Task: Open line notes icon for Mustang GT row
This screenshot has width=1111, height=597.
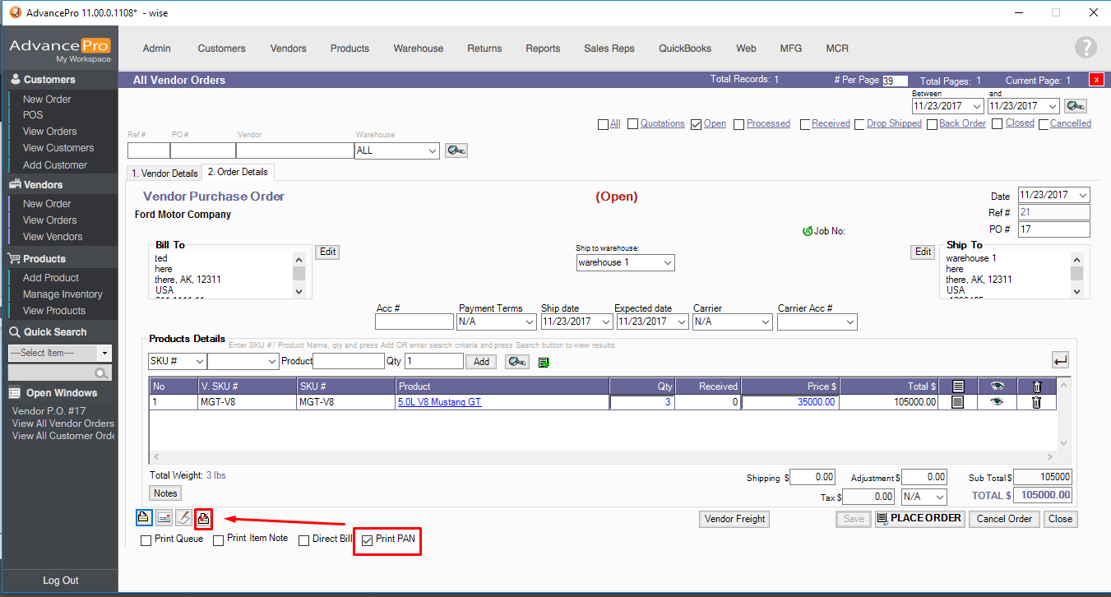Action: point(957,402)
